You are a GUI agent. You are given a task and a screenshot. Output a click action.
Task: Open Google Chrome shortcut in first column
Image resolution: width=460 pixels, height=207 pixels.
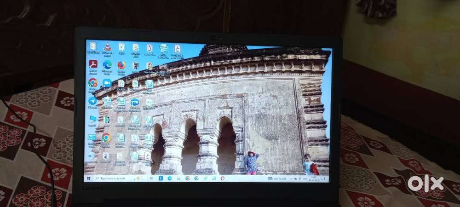92,83
